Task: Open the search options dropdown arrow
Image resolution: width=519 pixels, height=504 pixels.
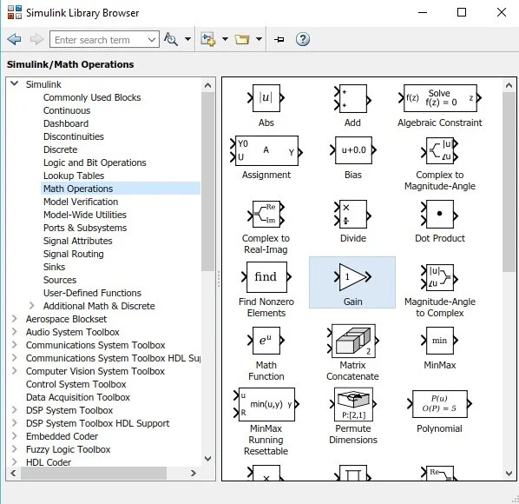Action: pyautogui.click(x=187, y=39)
